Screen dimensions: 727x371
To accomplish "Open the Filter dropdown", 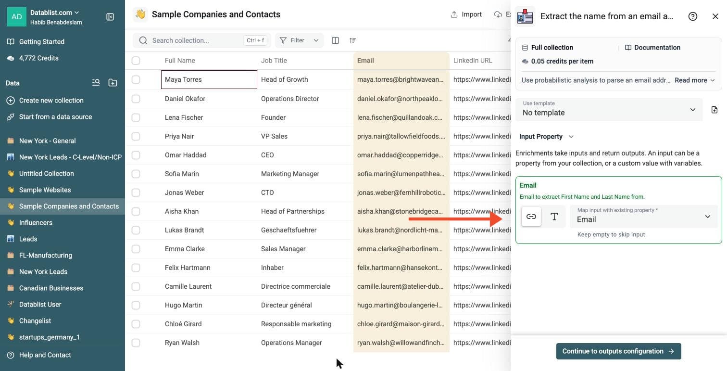I will click(299, 40).
